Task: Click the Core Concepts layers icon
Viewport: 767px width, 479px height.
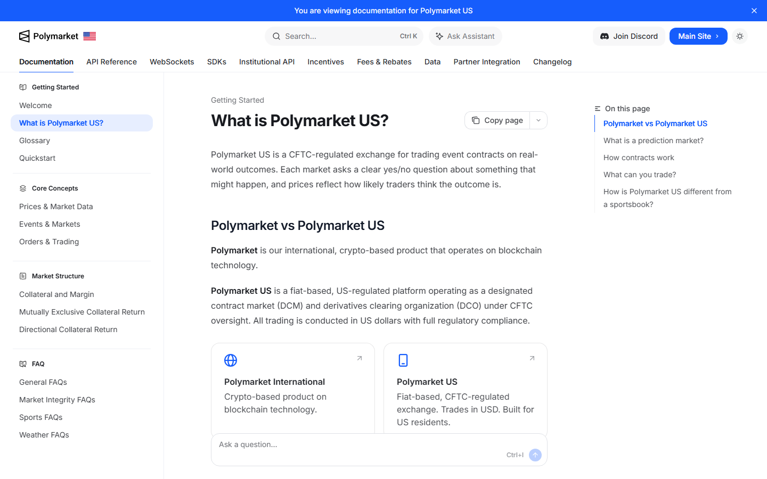Action: click(x=23, y=188)
